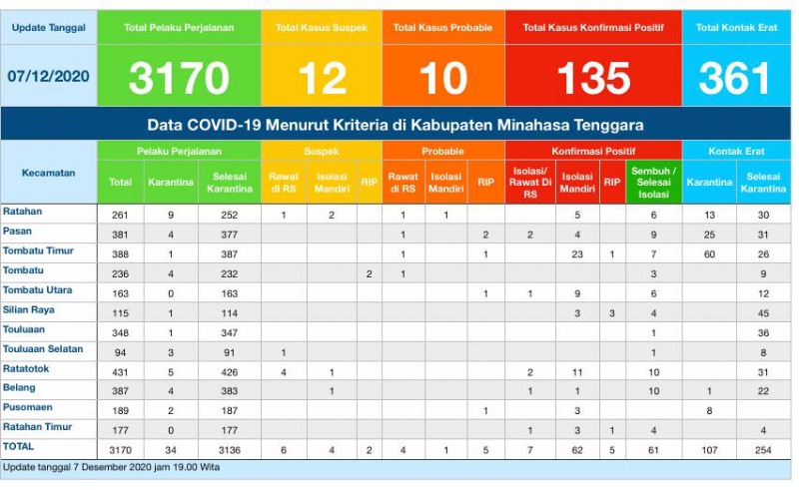The height and width of the screenshot is (490, 799).
Task: Click the yellow "RIP" header under Suspek
Action: pyautogui.click(x=369, y=182)
